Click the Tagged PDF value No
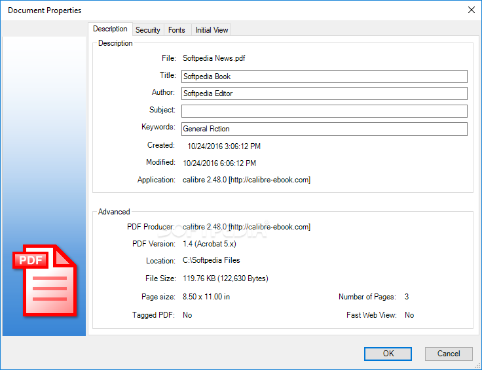The width and height of the screenshot is (482, 370). point(187,315)
